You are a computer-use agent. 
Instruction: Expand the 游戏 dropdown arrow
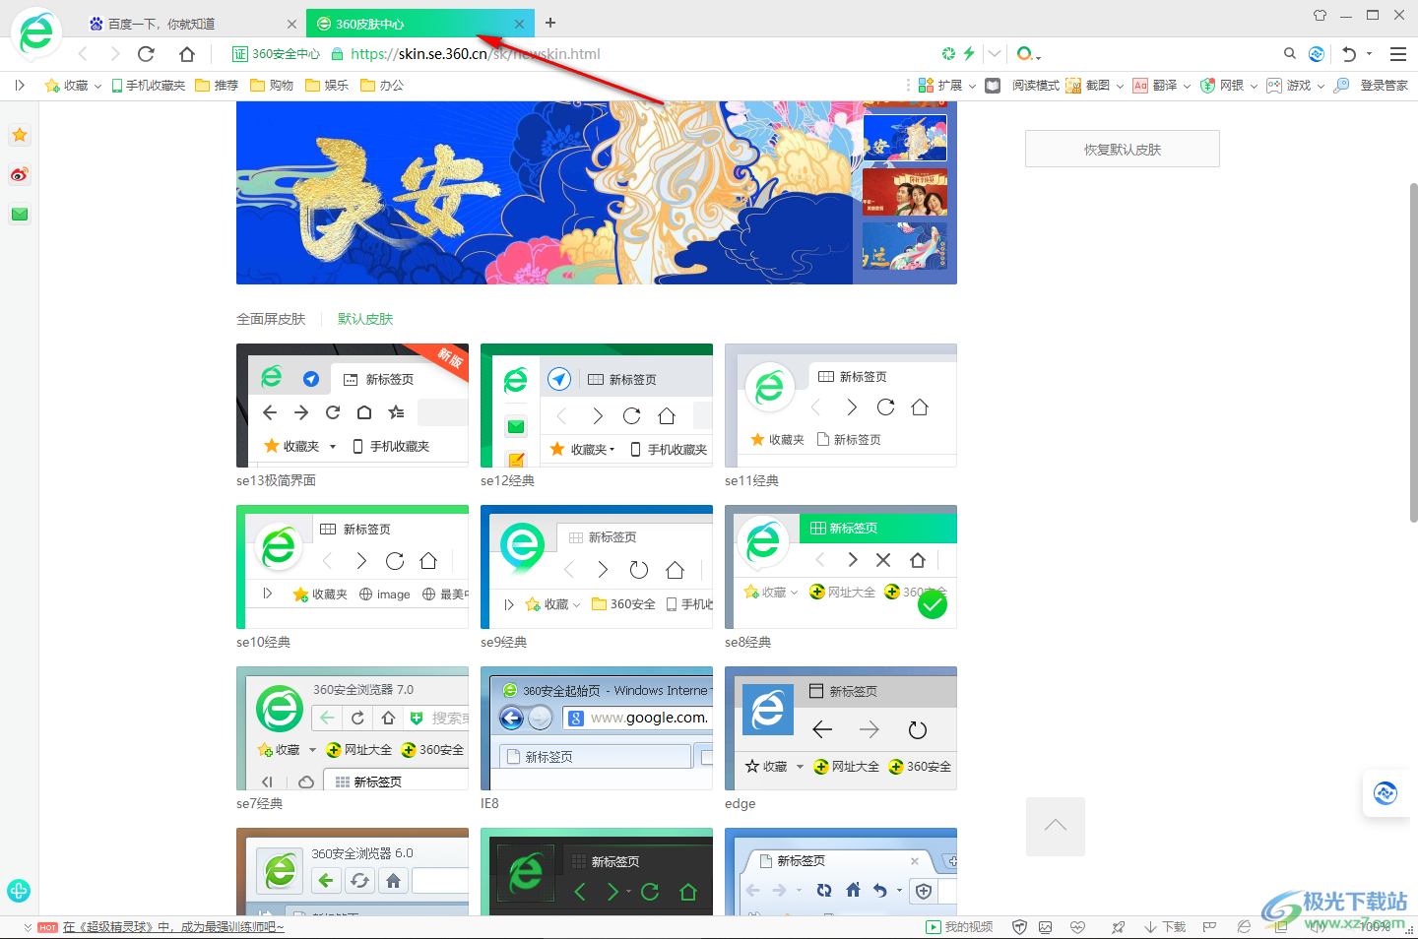click(1321, 87)
